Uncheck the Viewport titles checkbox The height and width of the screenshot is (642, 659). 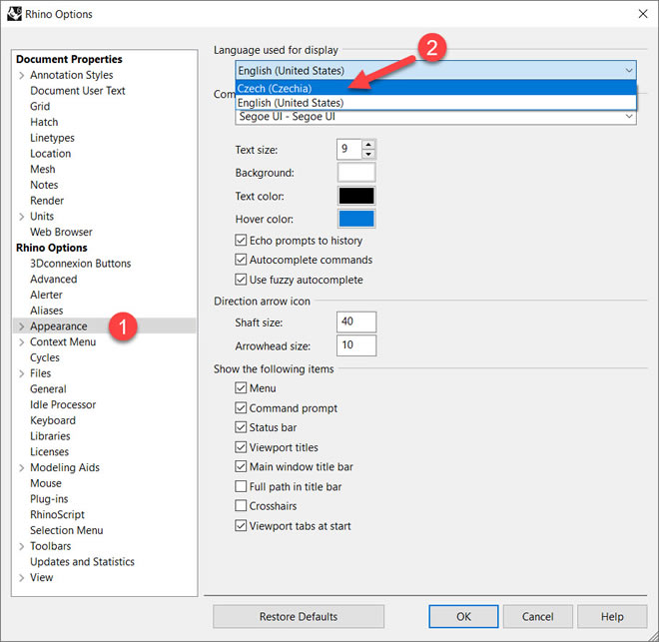pyautogui.click(x=241, y=447)
